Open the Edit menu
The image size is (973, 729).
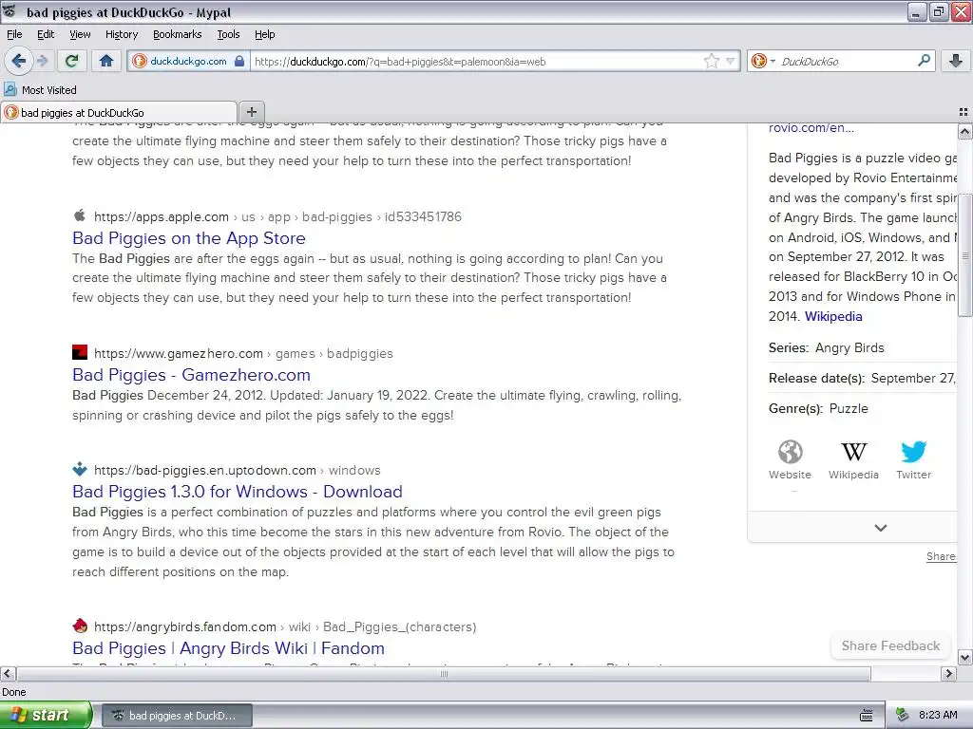tap(46, 34)
